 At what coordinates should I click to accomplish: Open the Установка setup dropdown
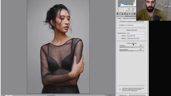135,25
